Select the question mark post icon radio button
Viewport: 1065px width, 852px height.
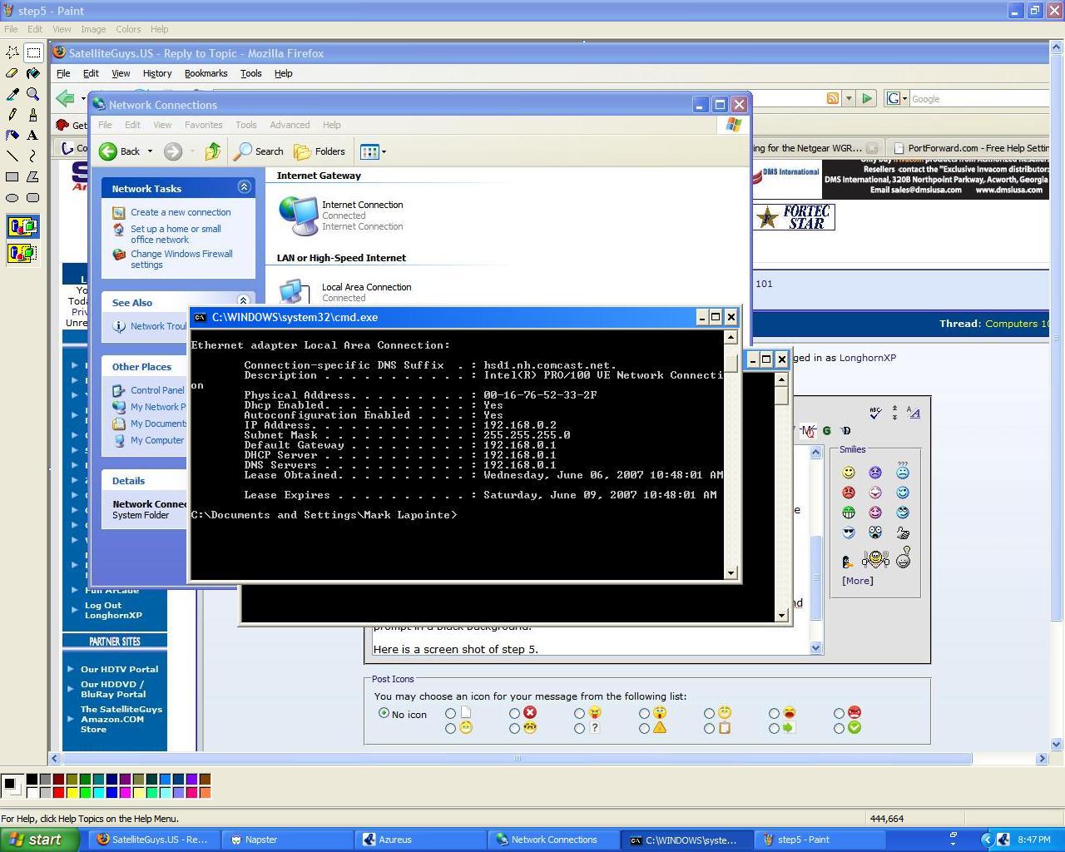pyautogui.click(x=579, y=728)
